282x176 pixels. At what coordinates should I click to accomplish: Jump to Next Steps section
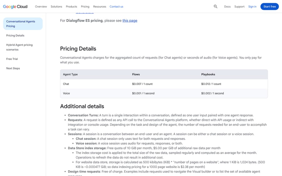[13, 68]
